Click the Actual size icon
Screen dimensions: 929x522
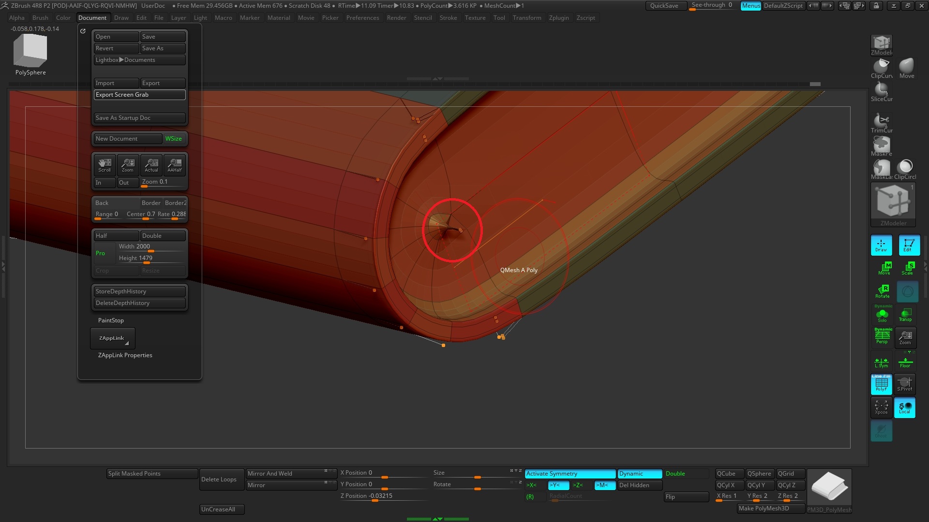pos(151,165)
